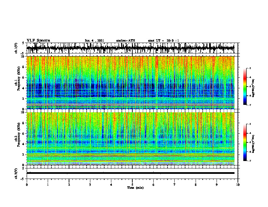Click the "VLF Spectra" title text
This screenshot has height=207, width=268.
point(38,40)
